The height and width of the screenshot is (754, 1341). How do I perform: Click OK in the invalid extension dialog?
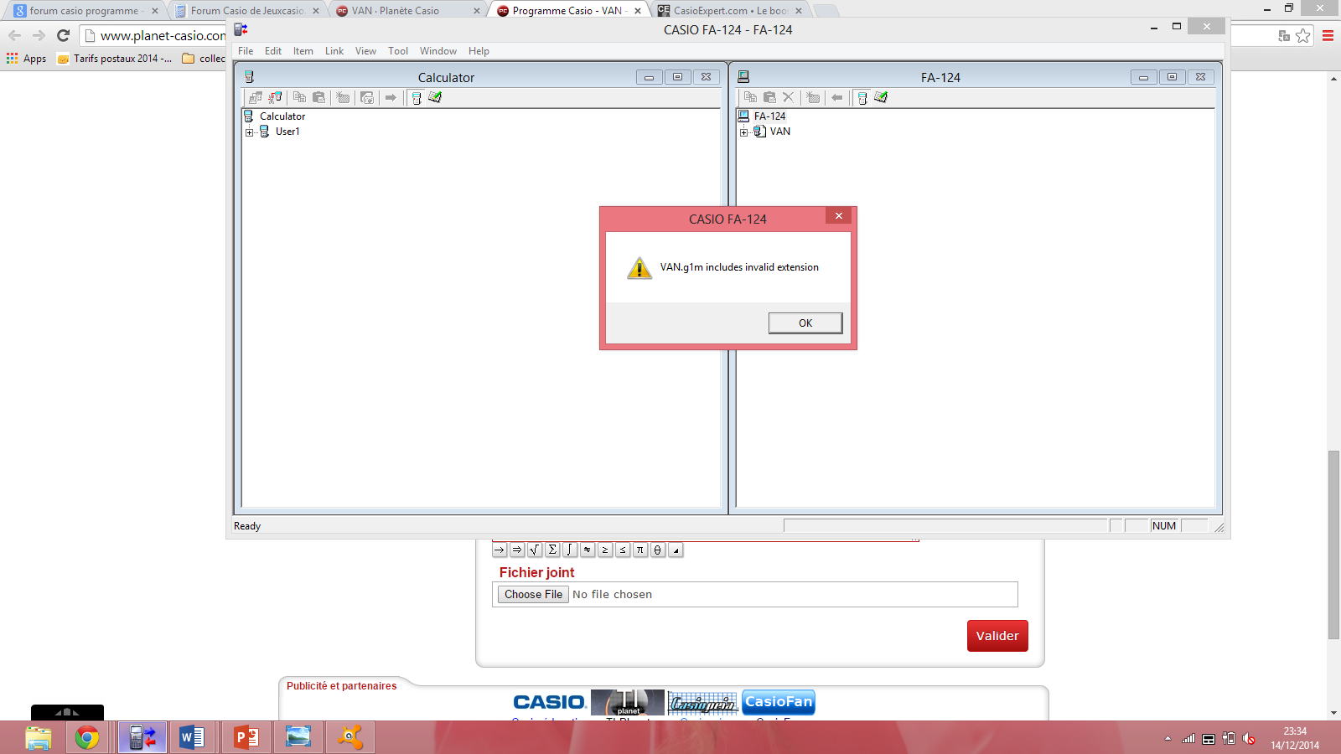click(805, 323)
